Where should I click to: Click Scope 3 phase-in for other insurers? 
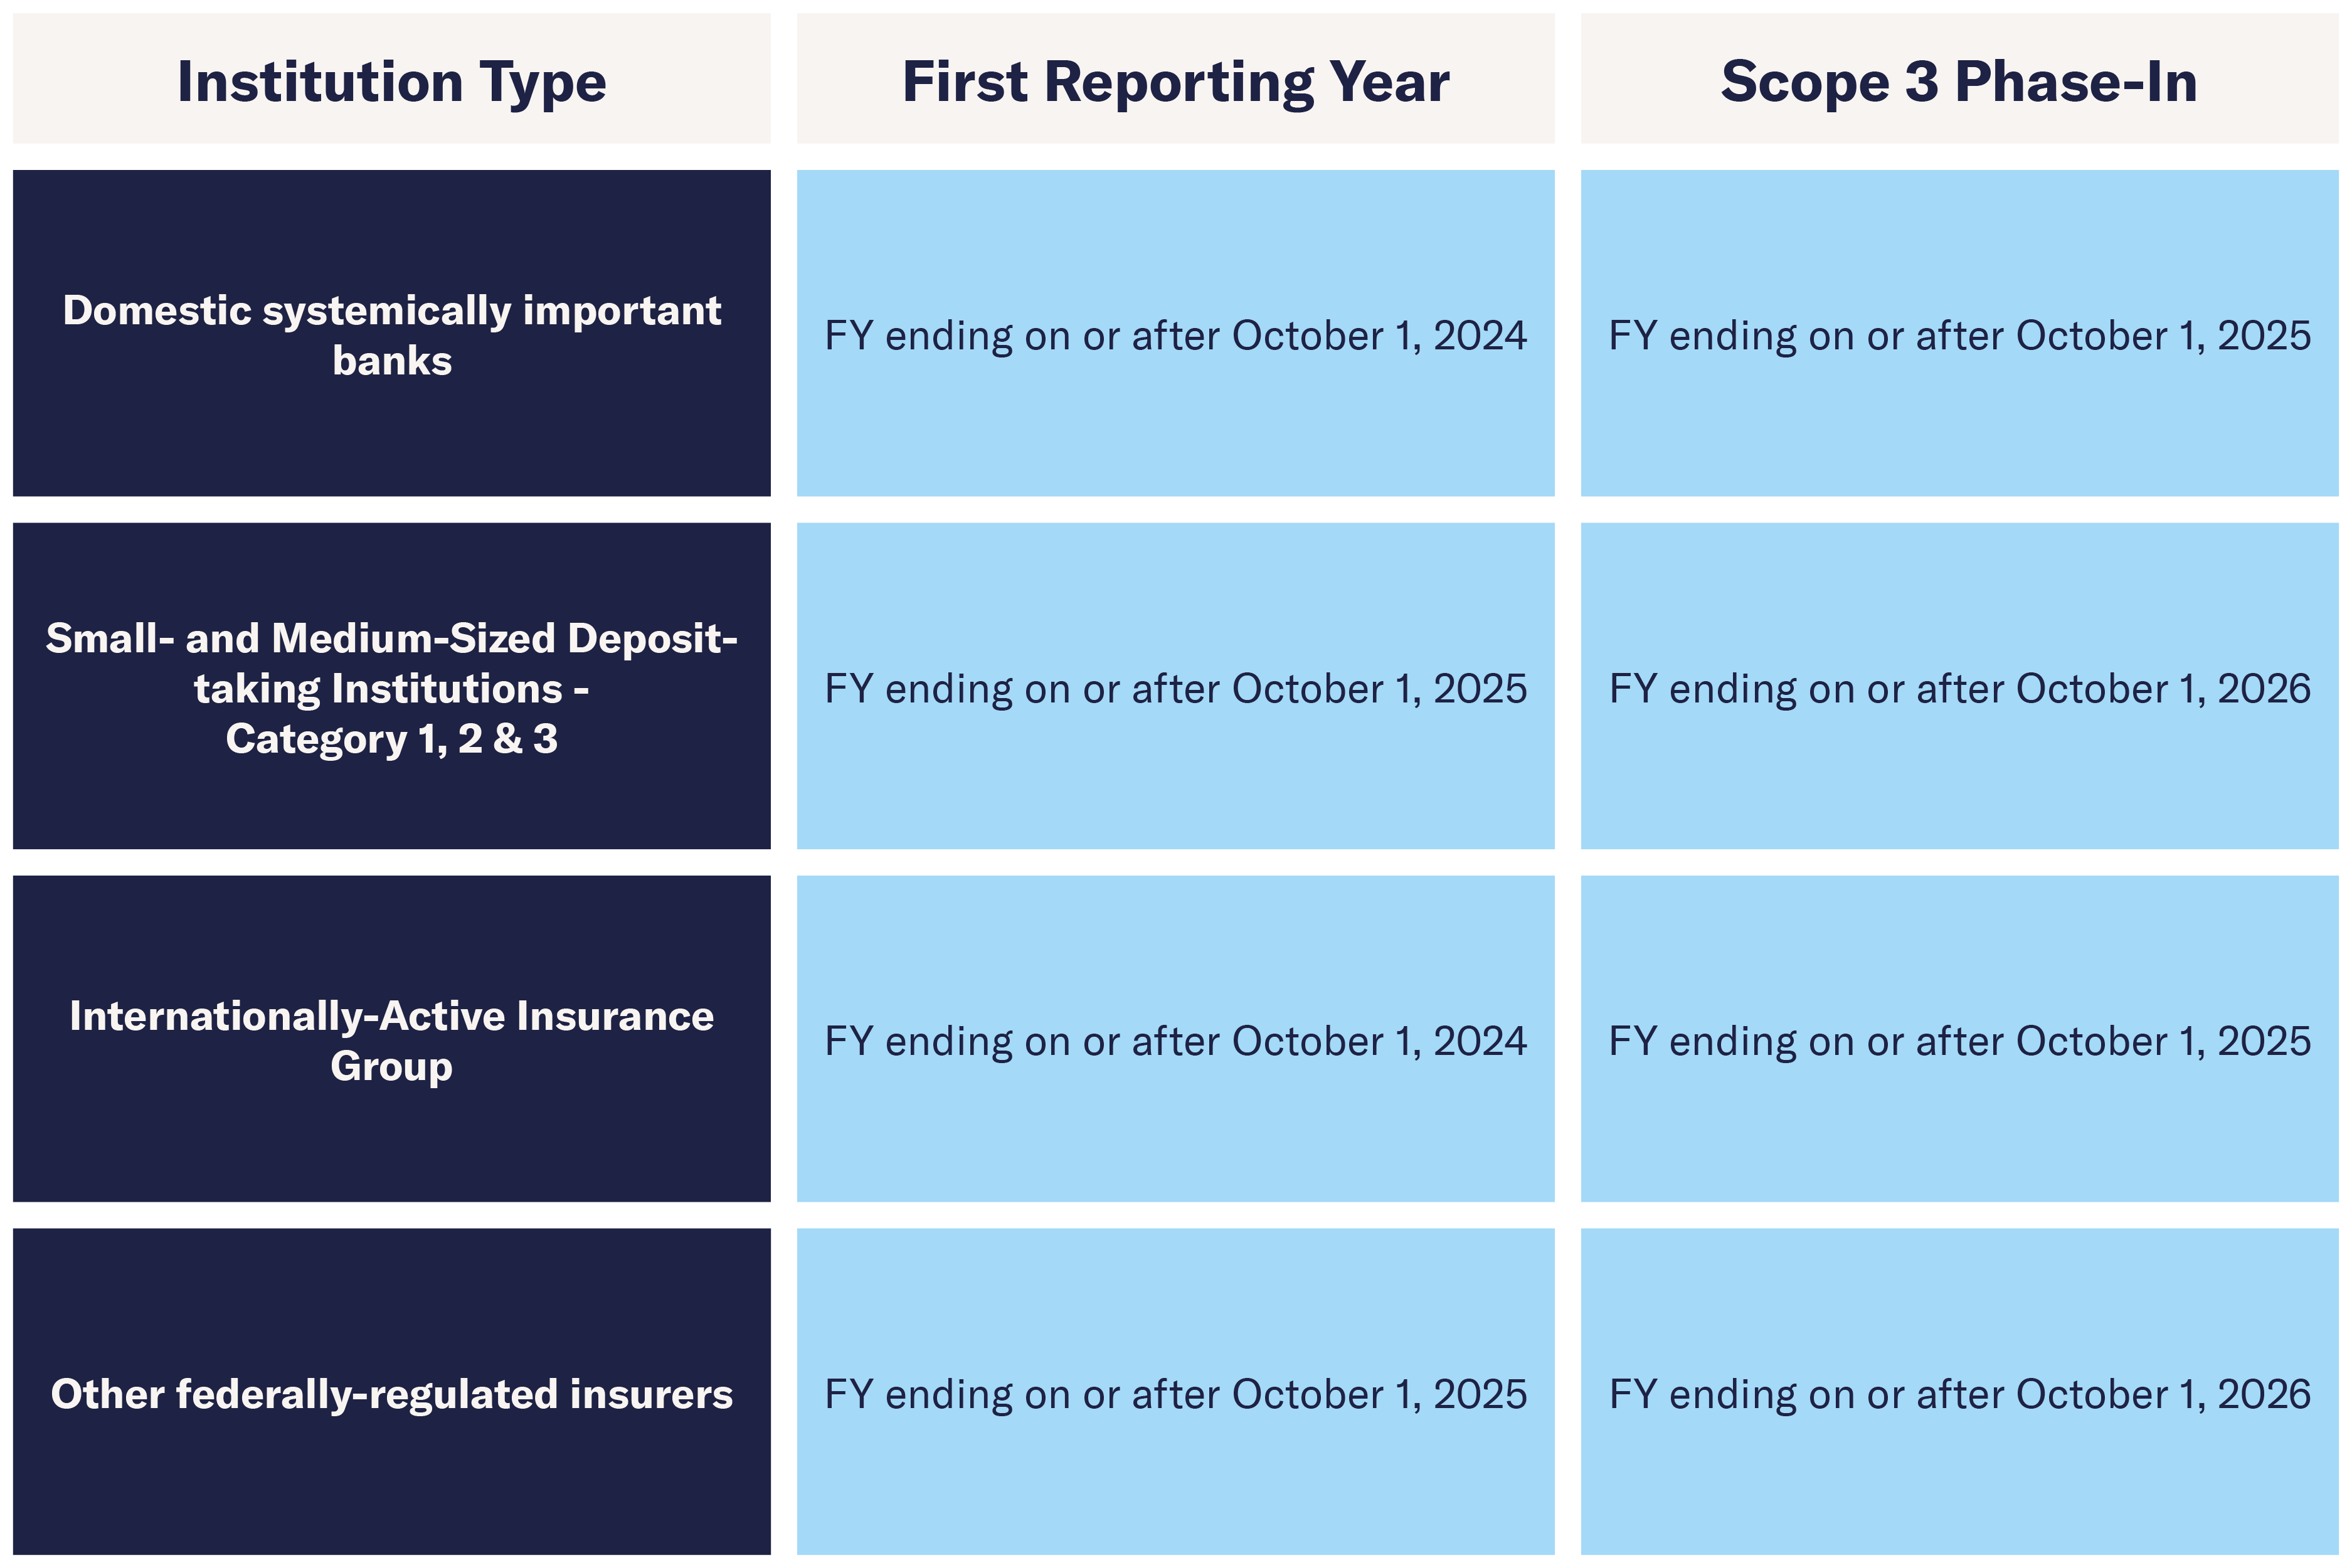click(x=1960, y=1392)
